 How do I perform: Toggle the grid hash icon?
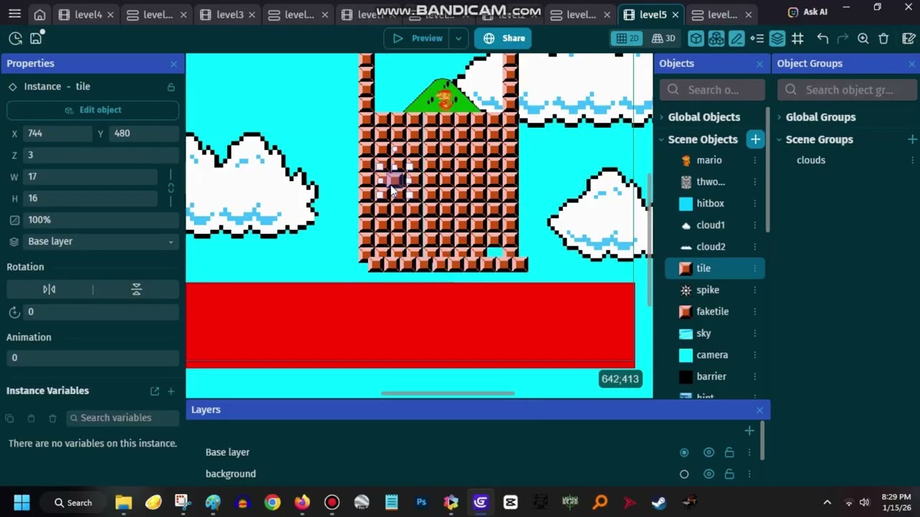798,39
